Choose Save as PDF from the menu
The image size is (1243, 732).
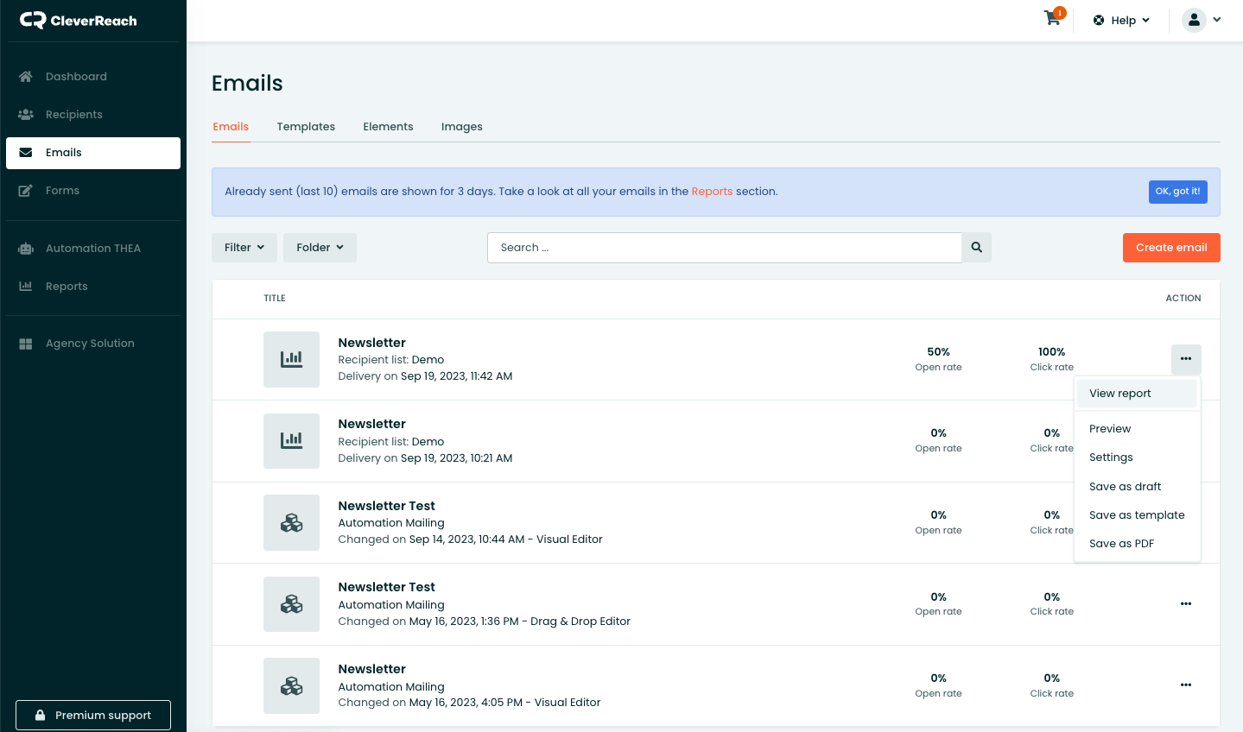click(x=1137, y=544)
